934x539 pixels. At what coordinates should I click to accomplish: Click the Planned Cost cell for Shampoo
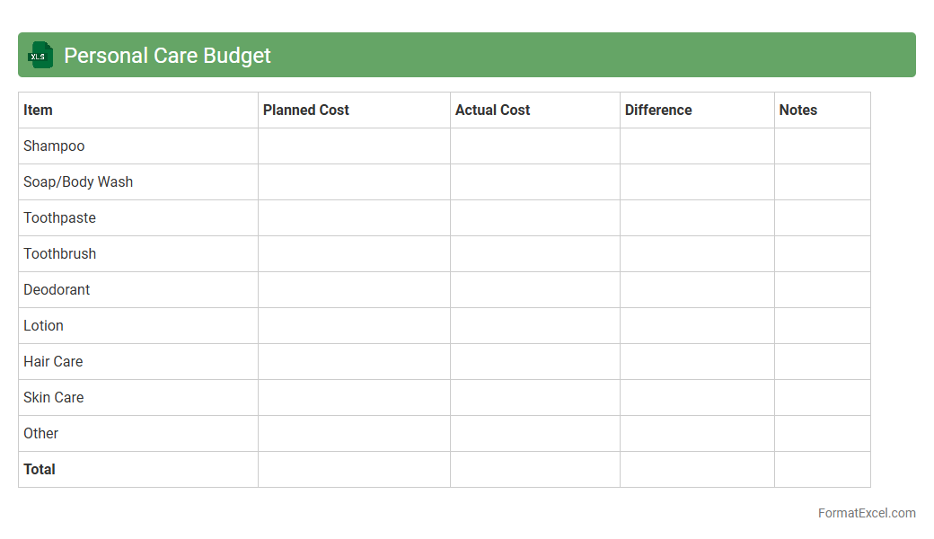coord(354,146)
